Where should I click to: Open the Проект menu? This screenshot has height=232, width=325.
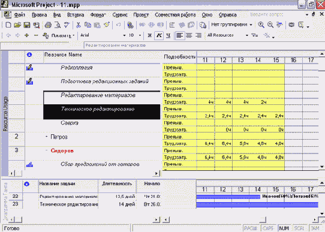(141, 15)
